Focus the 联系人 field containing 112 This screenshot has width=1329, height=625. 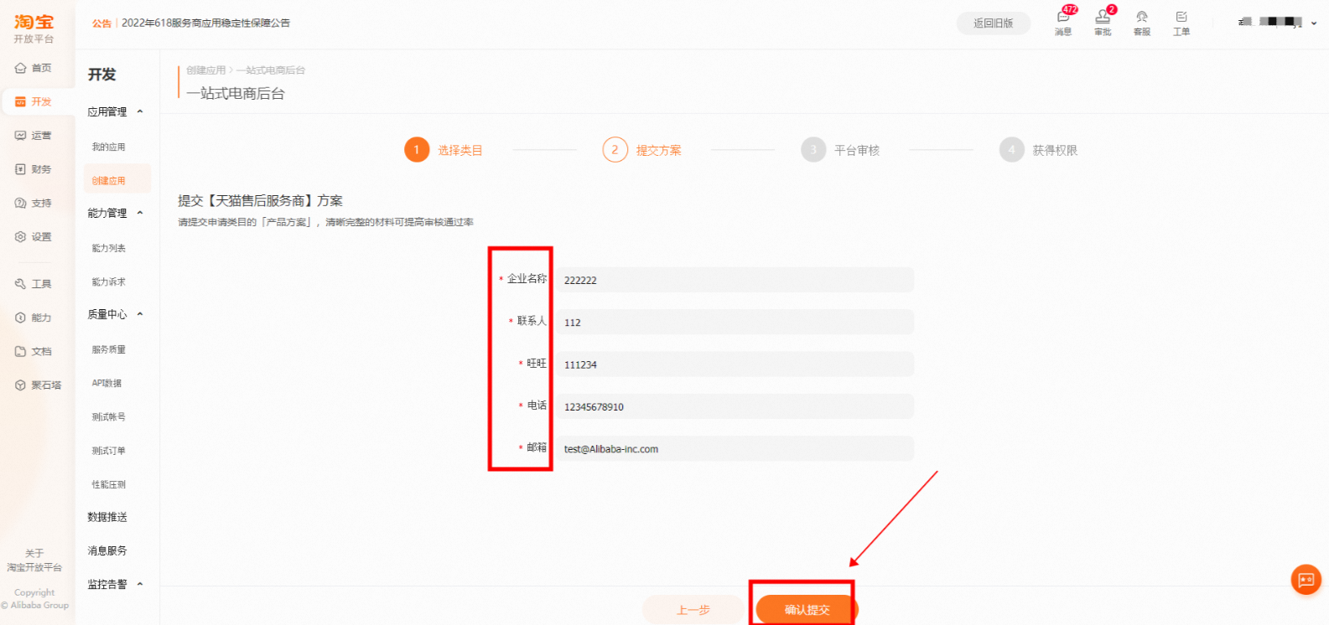pyautogui.click(x=735, y=322)
